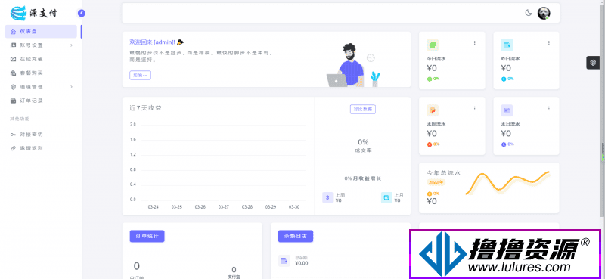This screenshot has height=279, width=605.
Task: Open 套餐购买 package purchase page
Action: [x=41, y=73]
